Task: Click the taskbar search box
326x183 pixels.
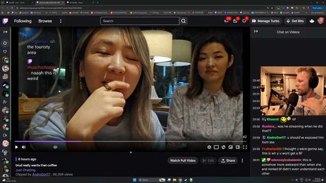Action: [x=152, y=180]
